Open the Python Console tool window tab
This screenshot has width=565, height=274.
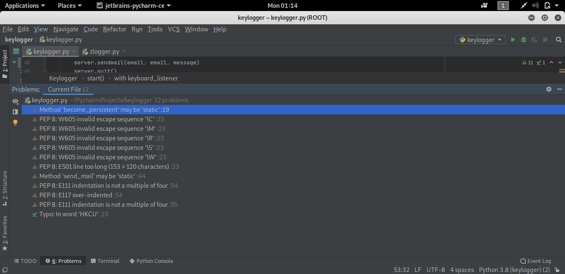[x=151, y=261]
